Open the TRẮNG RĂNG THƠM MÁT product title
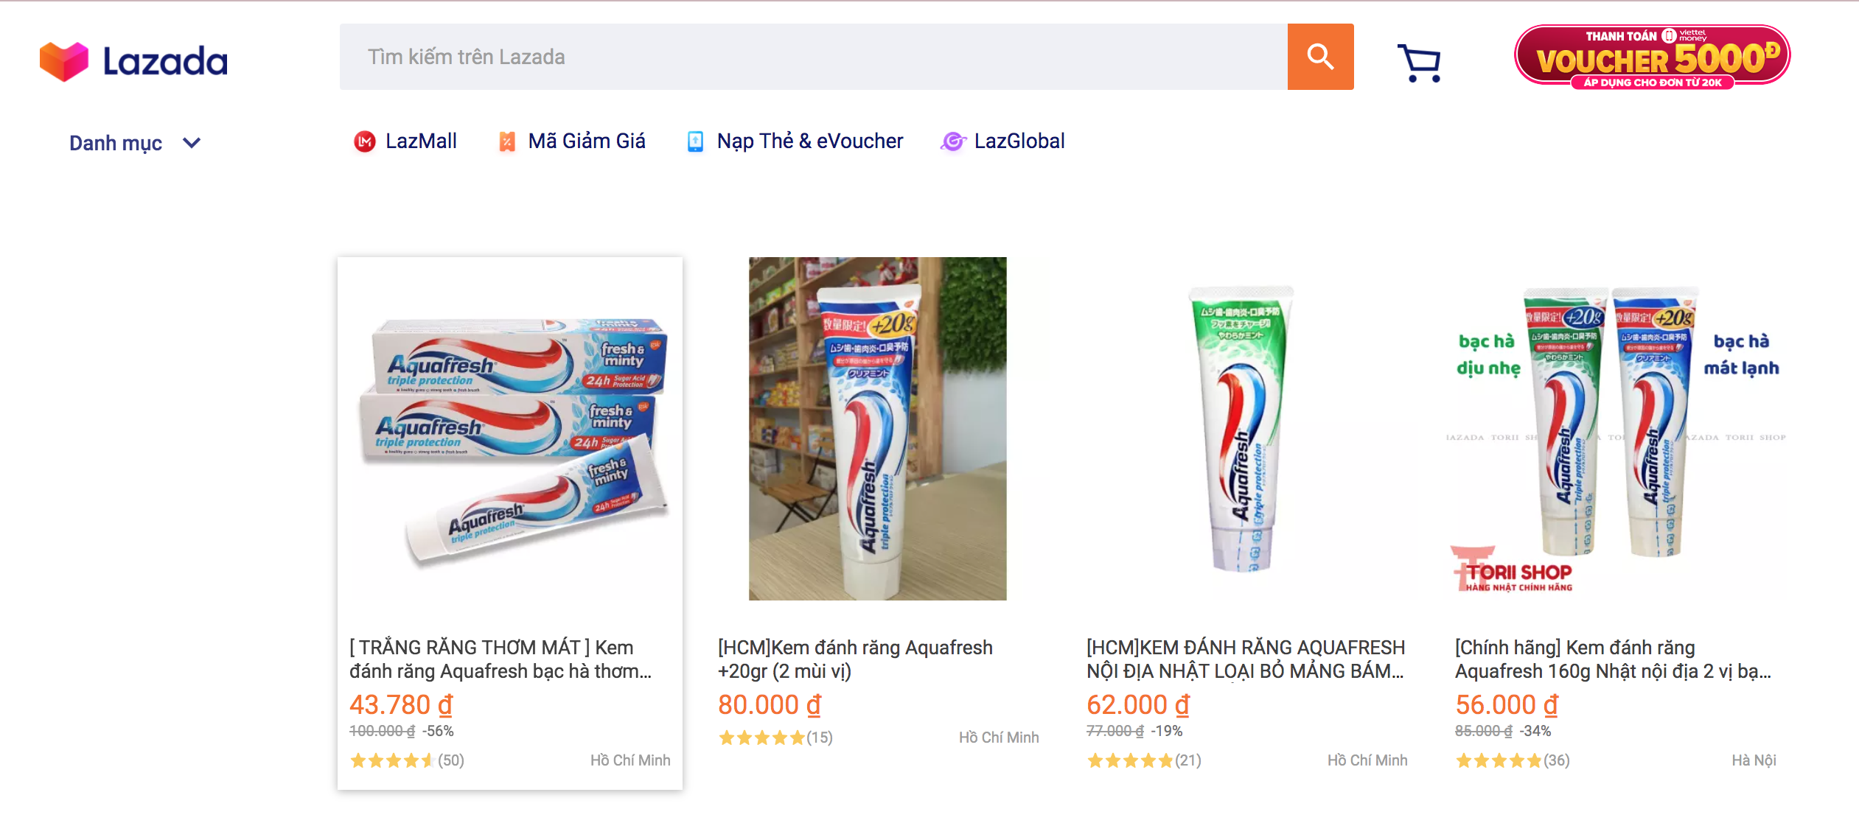The height and width of the screenshot is (837, 1859). pyautogui.click(x=500, y=659)
